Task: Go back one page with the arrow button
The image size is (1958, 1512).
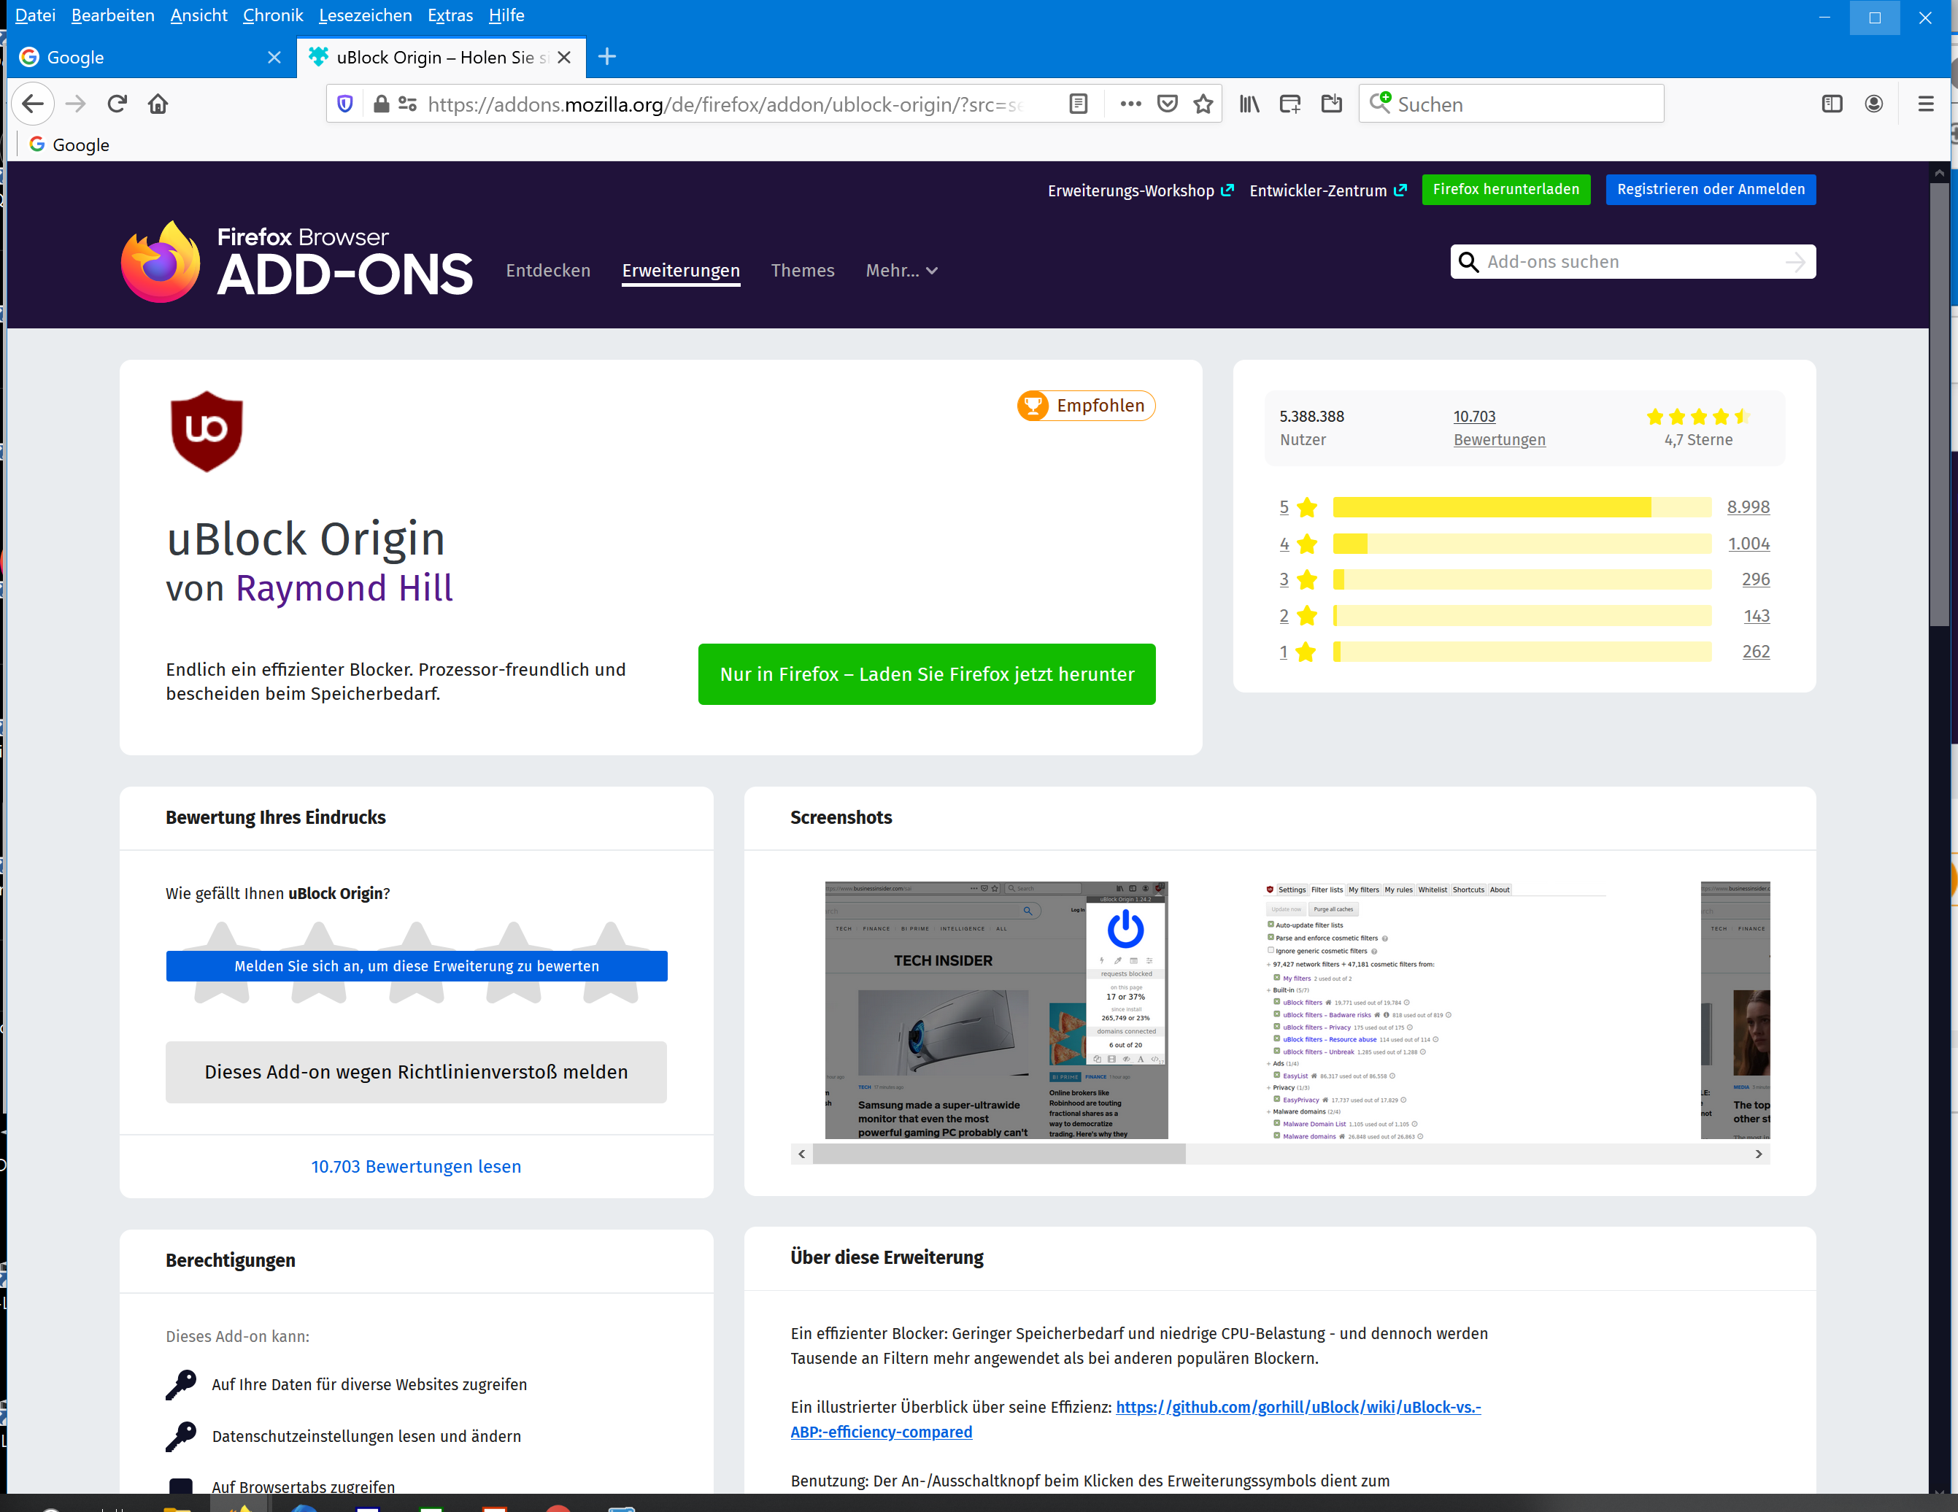Action: 33,104
